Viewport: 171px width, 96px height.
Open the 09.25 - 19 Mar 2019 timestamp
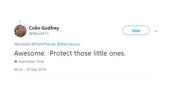[30, 70]
